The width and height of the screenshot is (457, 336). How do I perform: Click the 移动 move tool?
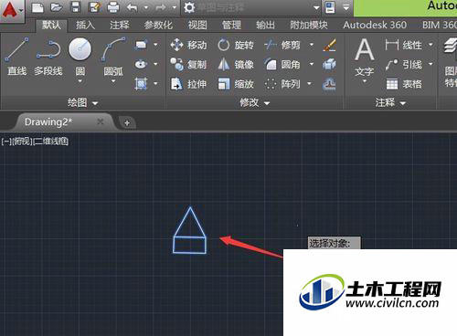click(x=188, y=45)
